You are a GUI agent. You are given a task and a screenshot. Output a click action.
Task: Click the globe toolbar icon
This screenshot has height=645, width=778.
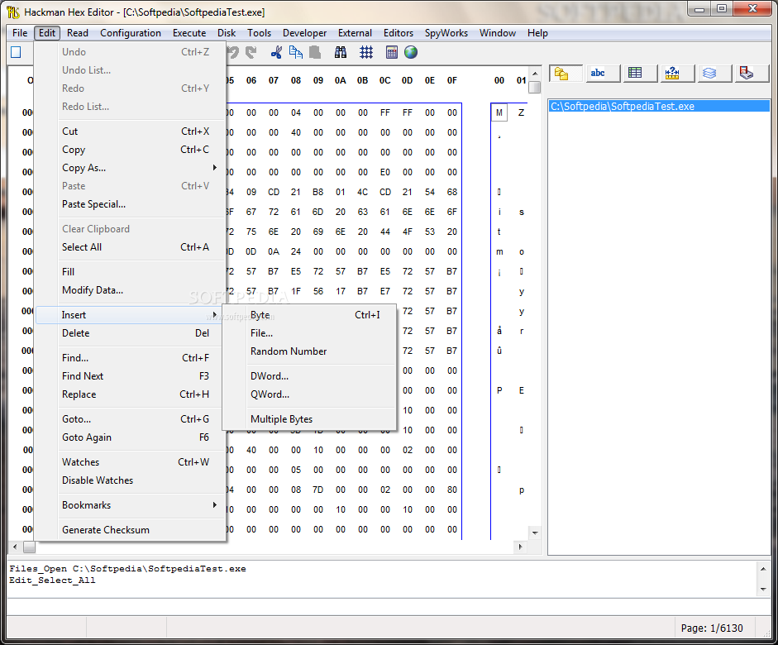(x=411, y=52)
